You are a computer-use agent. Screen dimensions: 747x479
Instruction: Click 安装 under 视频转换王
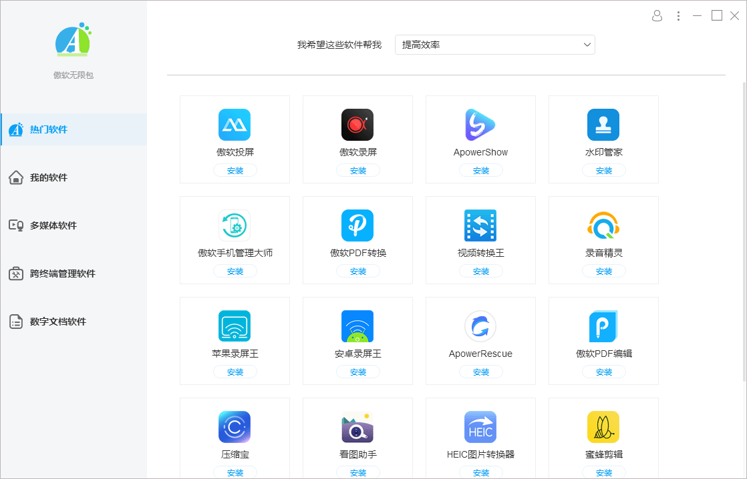(480, 271)
